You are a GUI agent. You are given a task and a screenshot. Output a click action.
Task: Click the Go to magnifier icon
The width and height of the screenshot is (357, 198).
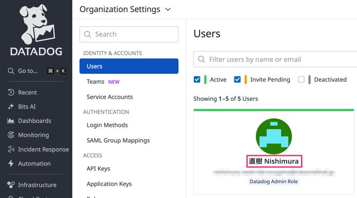(x=11, y=71)
